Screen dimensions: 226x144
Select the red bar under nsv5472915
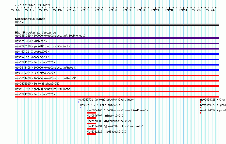tap(117, 86)
